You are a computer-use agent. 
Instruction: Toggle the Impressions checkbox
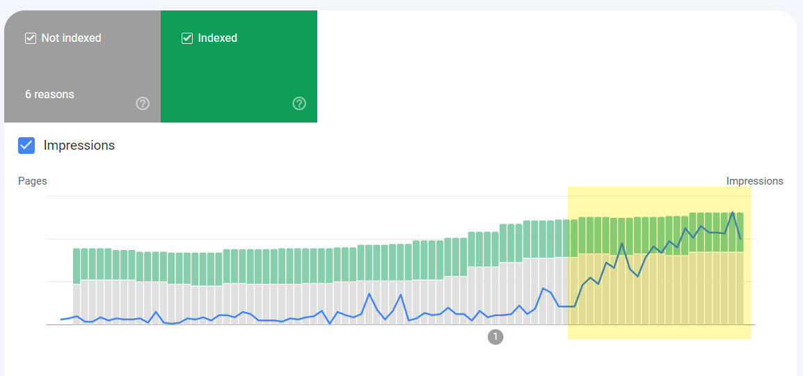[26, 146]
